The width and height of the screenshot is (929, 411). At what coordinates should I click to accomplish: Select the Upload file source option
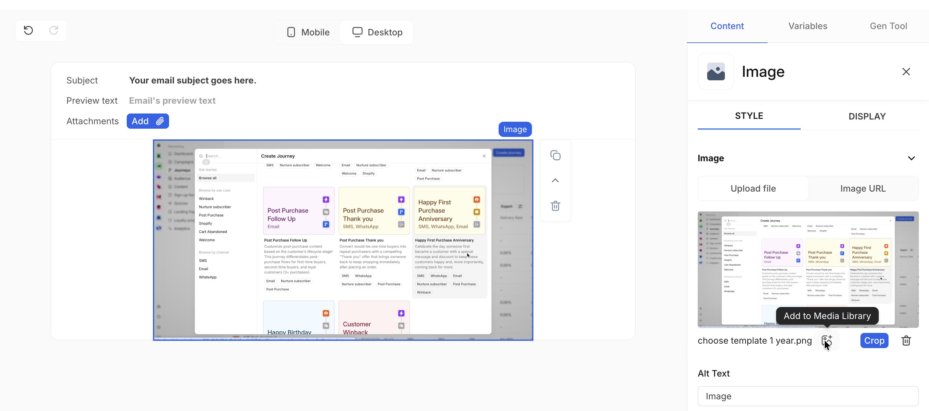tap(753, 188)
